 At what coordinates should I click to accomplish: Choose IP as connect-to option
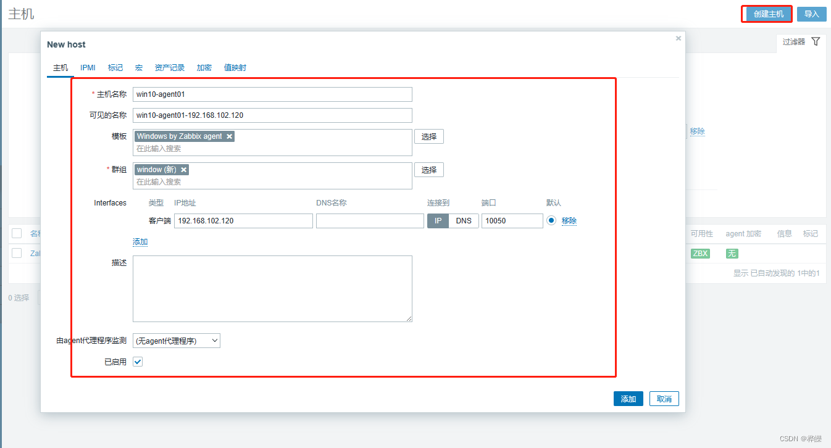pos(438,221)
